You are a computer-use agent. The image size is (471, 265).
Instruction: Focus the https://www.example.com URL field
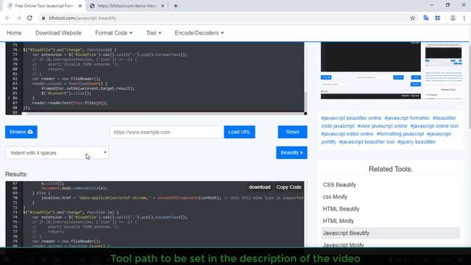coord(167,132)
